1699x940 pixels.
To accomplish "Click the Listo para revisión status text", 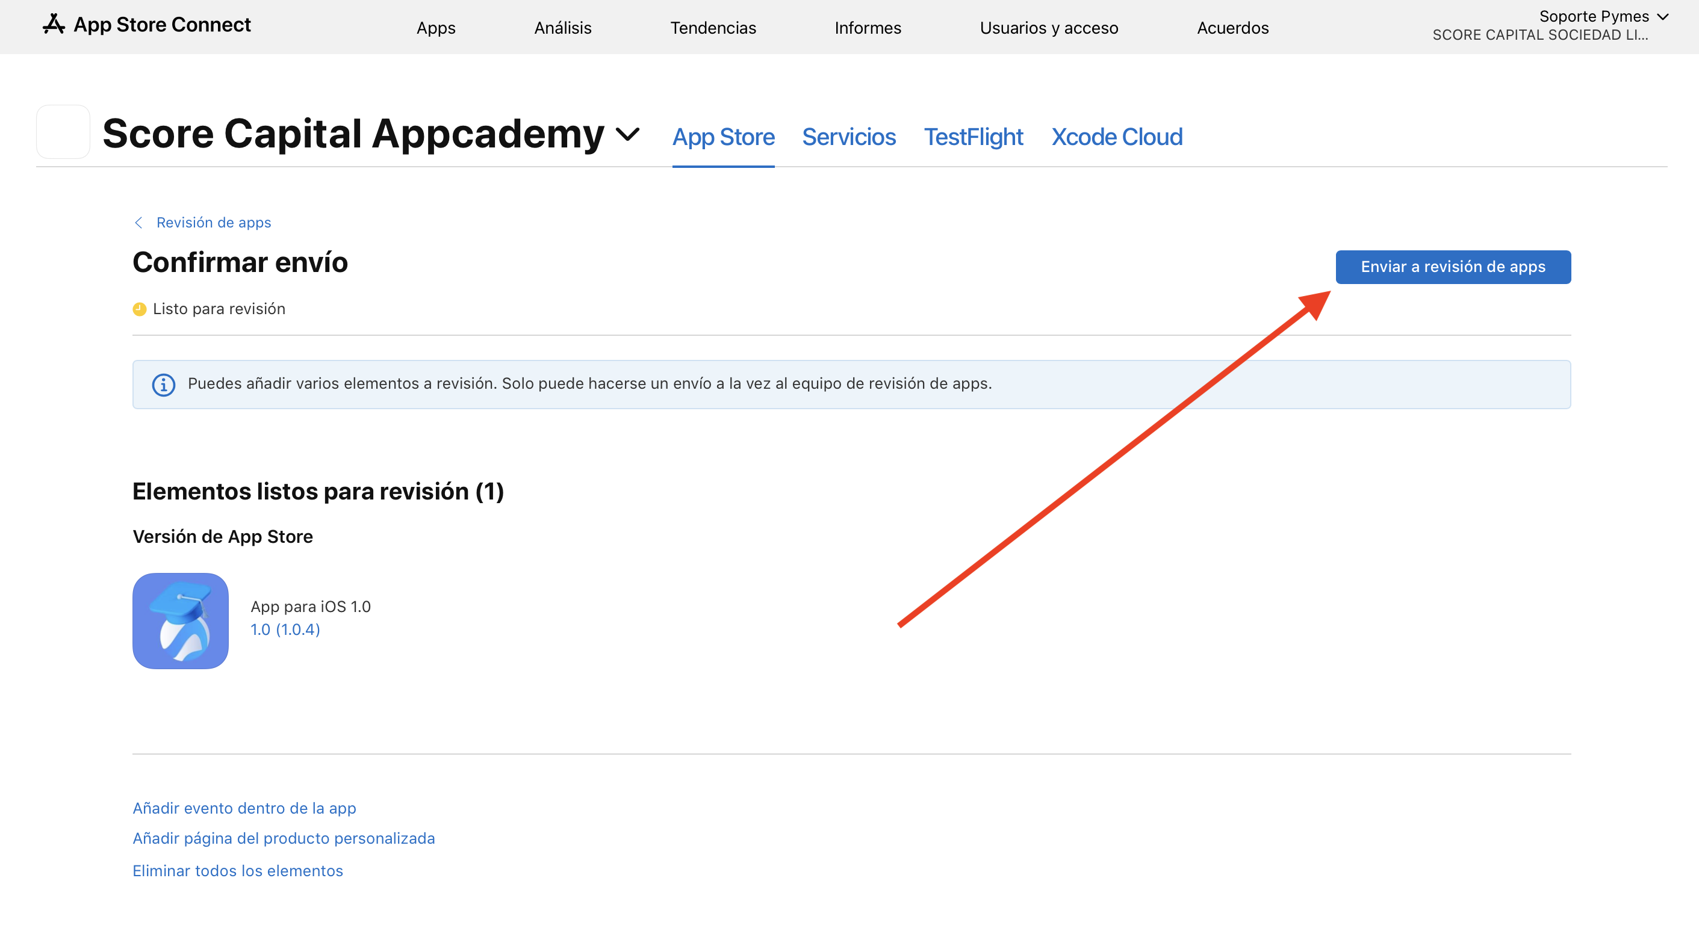I will [x=219, y=309].
